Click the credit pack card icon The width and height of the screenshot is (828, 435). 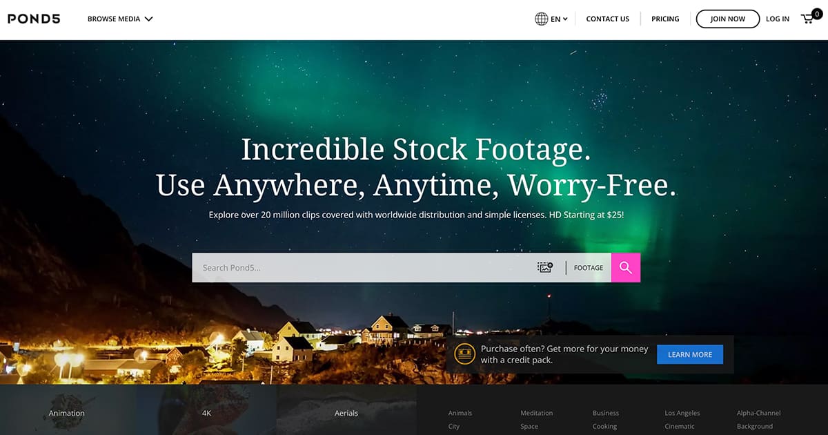[464, 354]
